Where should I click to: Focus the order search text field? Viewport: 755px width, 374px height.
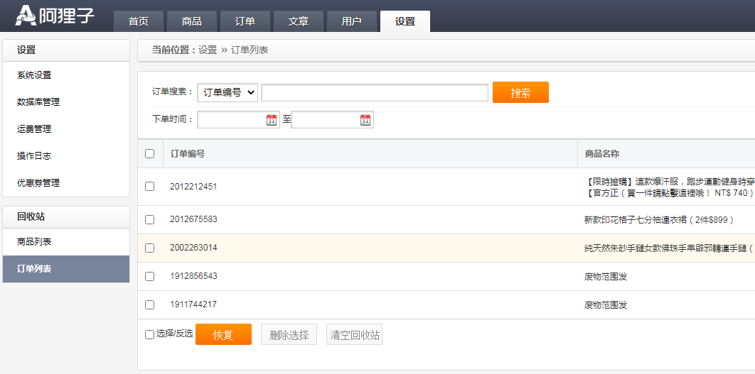pos(374,92)
